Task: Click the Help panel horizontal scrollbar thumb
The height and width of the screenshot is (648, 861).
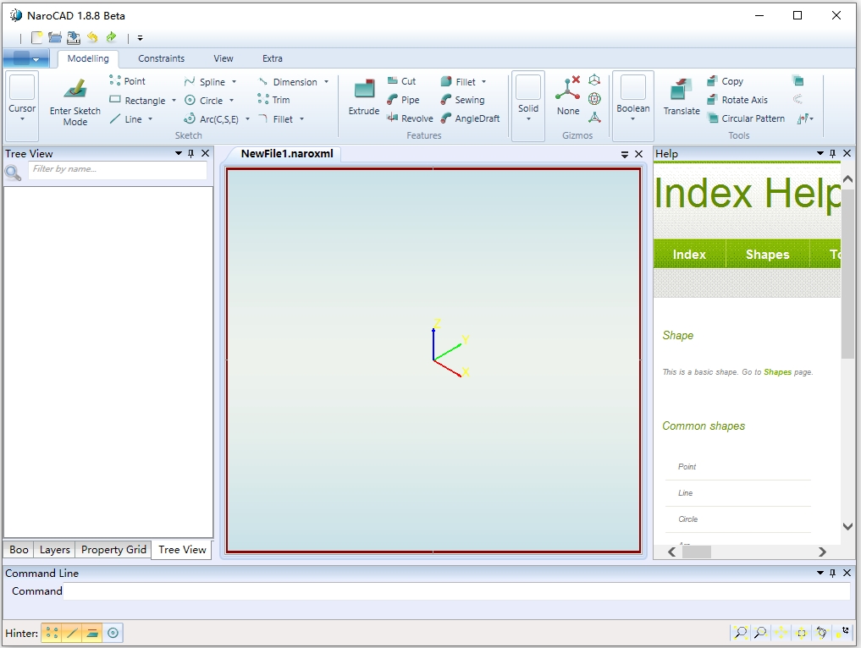Action: click(x=696, y=552)
